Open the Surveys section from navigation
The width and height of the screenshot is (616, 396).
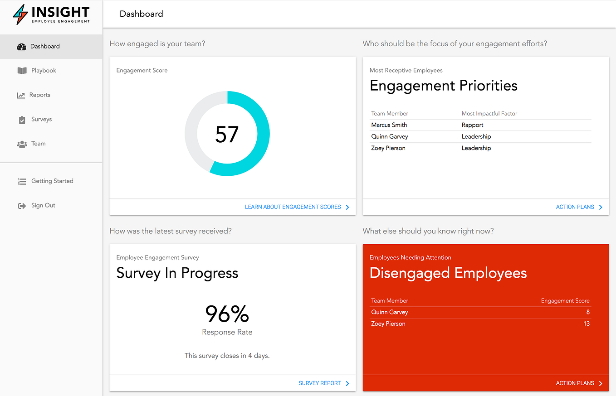(41, 119)
